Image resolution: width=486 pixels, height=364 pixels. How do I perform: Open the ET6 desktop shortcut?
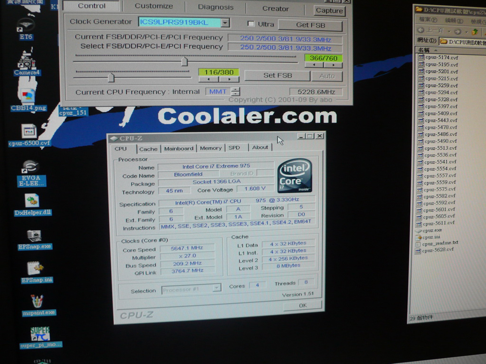(x=26, y=30)
